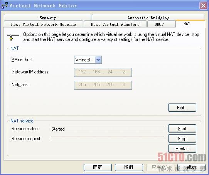Click the 'Service request:' label

point(26,139)
